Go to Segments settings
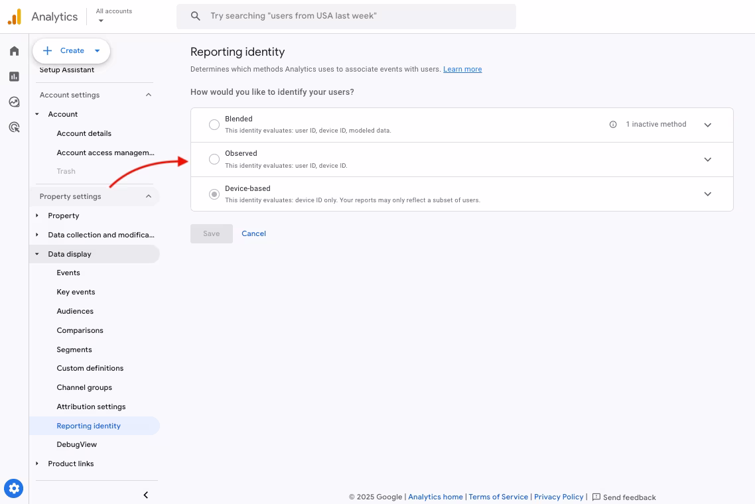755x504 pixels. pyautogui.click(x=74, y=350)
